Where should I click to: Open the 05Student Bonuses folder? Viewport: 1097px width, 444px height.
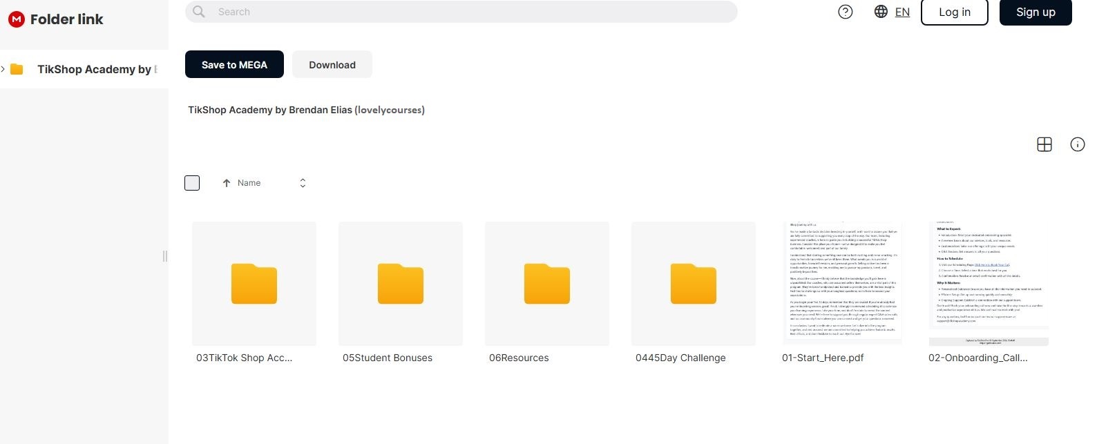(x=401, y=284)
